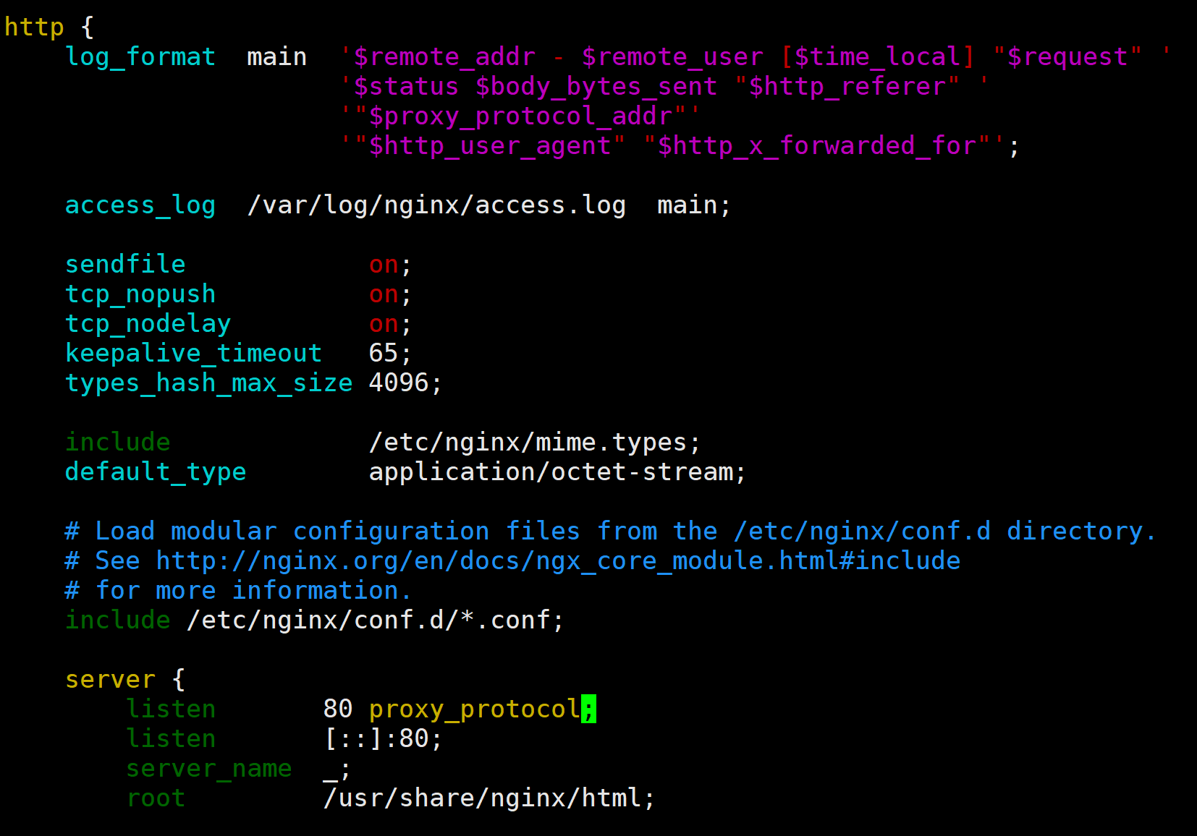Click the /var/log/nginx/access.log path
The width and height of the screenshot is (1197, 836).
(436, 205)
